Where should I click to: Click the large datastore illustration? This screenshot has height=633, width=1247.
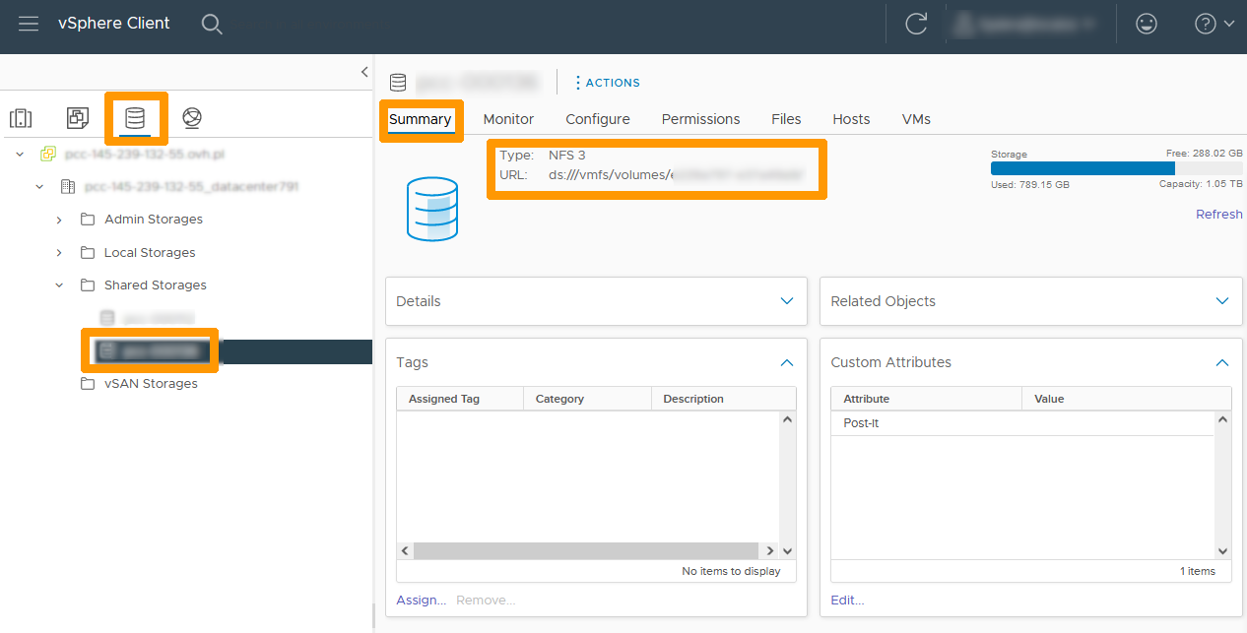click(x=432, y=209)
